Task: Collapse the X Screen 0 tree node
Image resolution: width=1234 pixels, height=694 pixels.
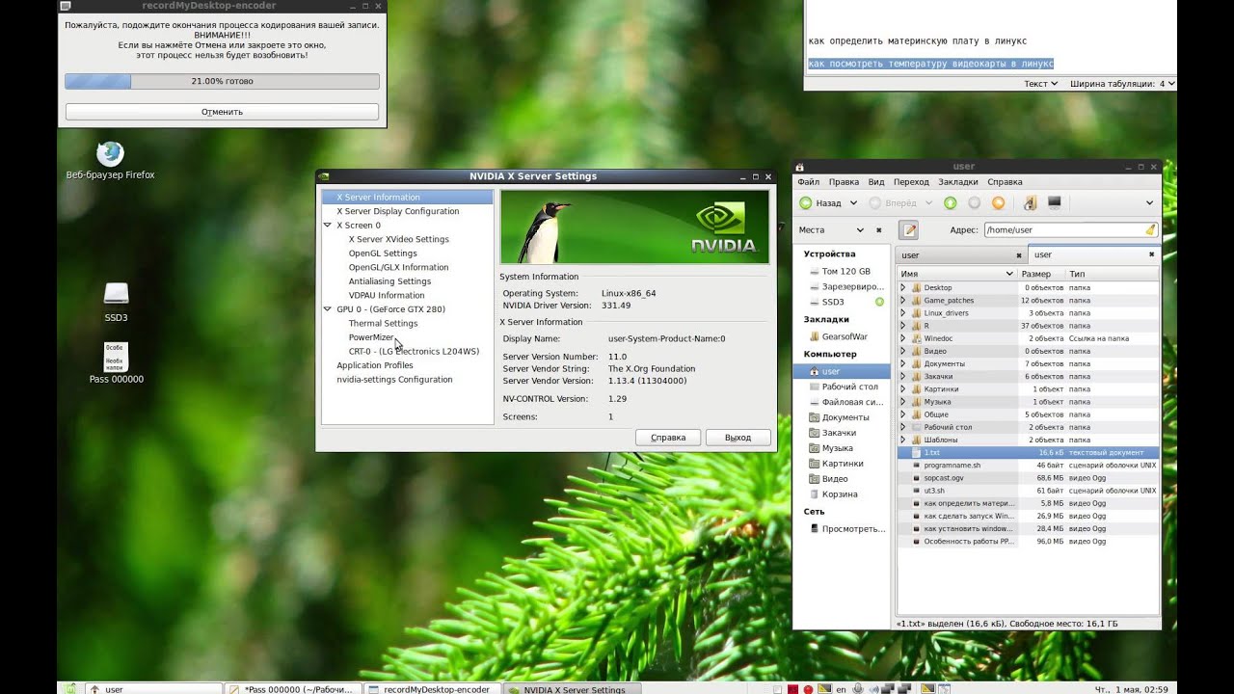Action: [327, 226]
